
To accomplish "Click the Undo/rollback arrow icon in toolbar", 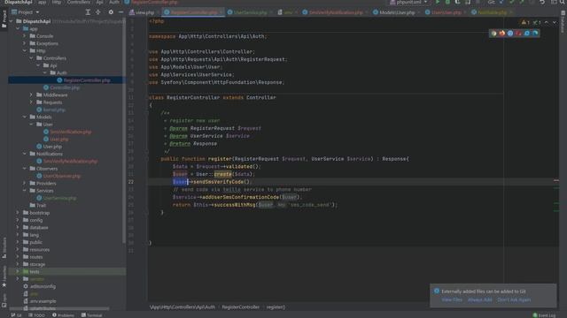I will (542, 2).
